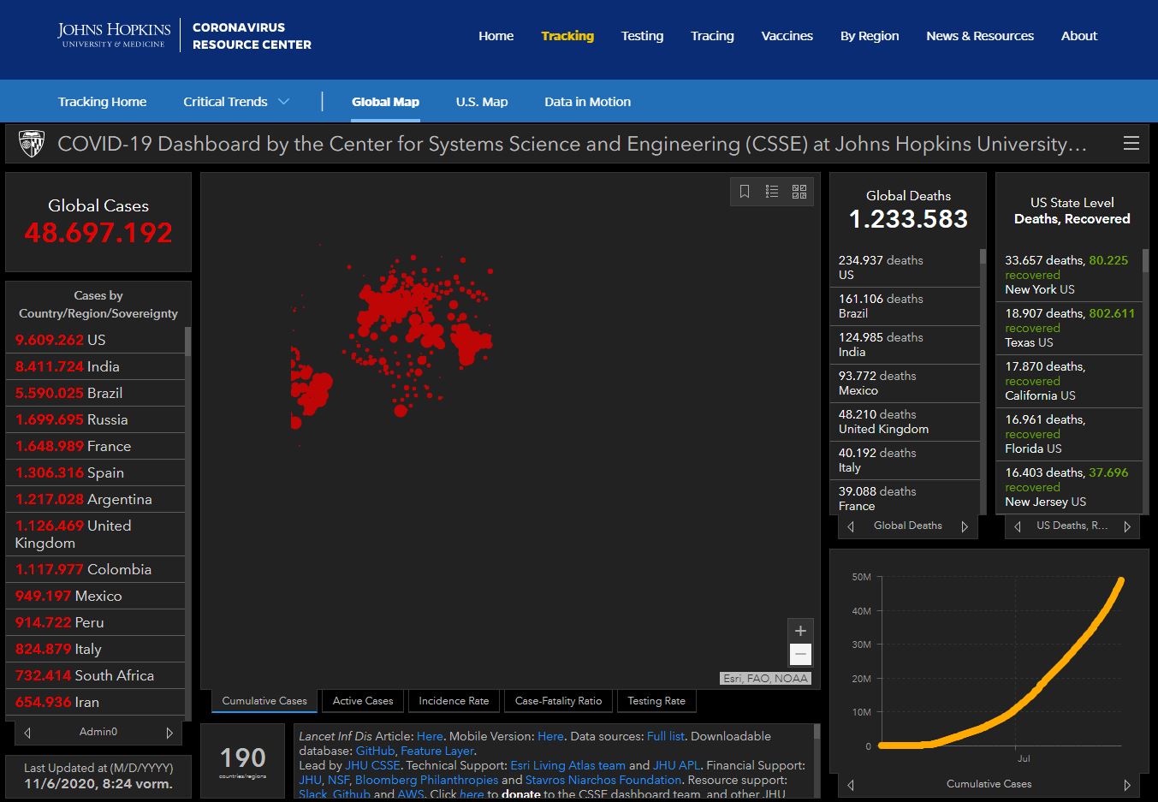The height and width of the screenshot is (802, 1158).
Task: Open the GitHub database link
Action: point(375,751)
